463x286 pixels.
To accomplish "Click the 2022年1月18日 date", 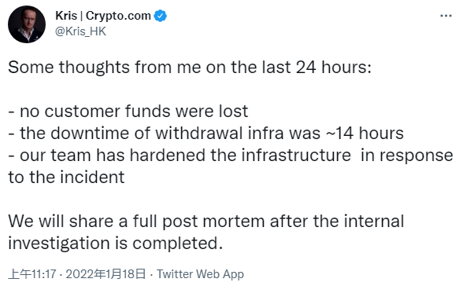I will tap(106, 274).
